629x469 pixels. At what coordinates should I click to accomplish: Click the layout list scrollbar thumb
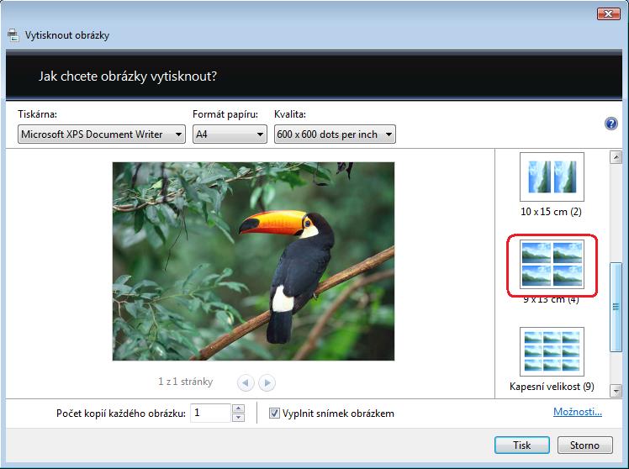616,307
